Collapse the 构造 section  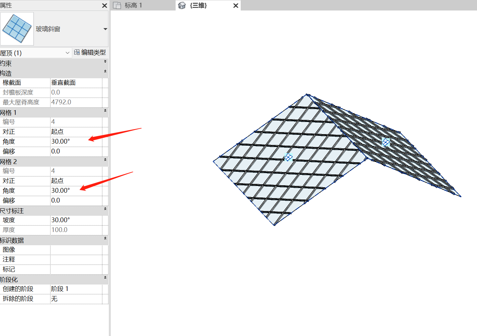pyautogui.click(x=105, y=71)
